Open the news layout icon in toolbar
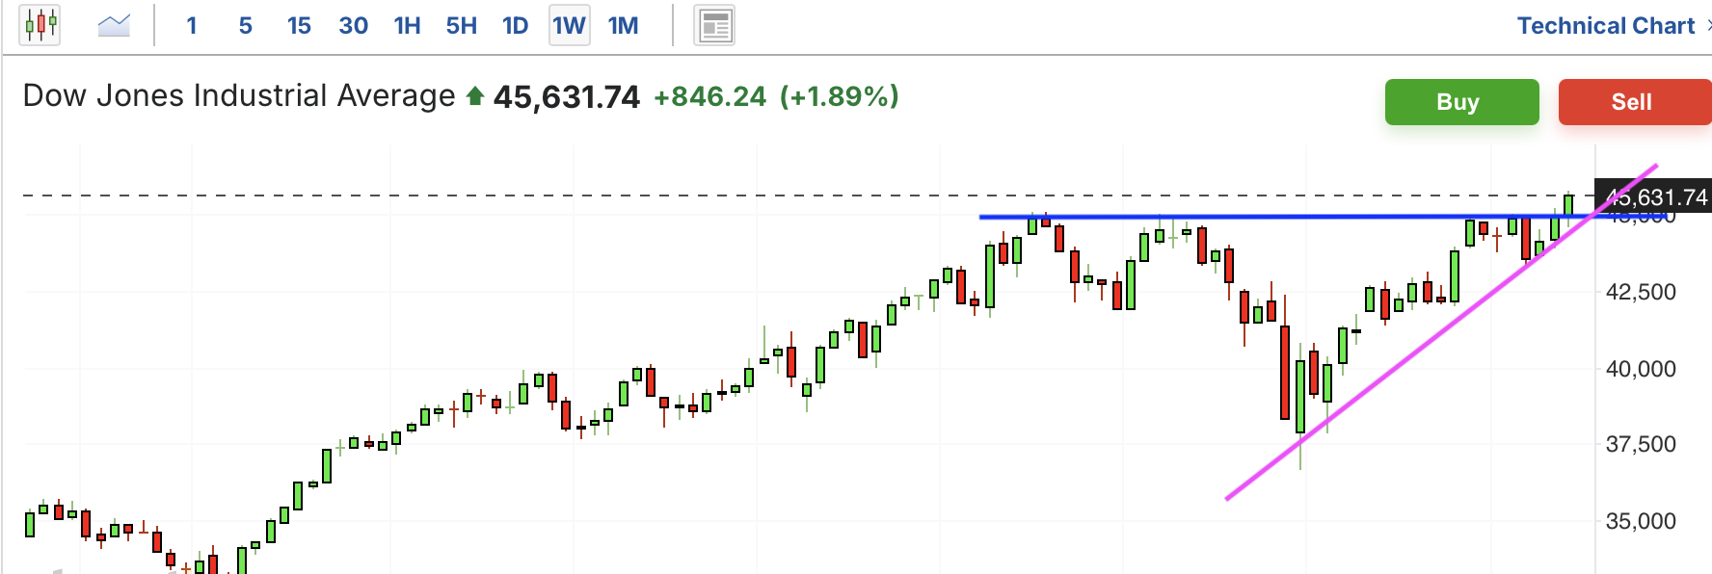Image resolution: width=1712 pixels, height=574 pixels. click(714, 26)
